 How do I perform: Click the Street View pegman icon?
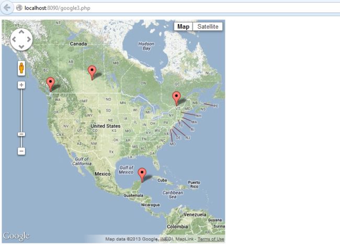coord(21,68)
